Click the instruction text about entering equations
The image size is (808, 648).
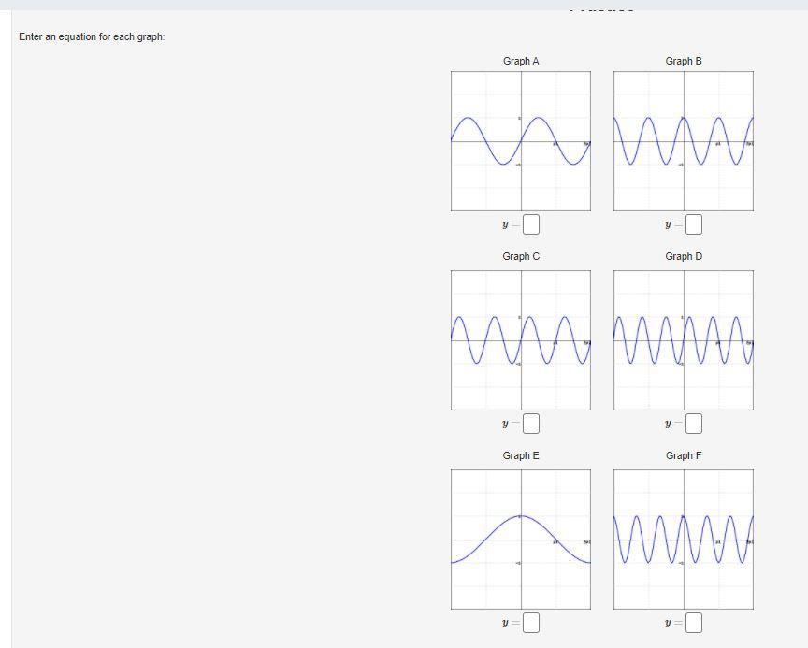tap(93, 37)
